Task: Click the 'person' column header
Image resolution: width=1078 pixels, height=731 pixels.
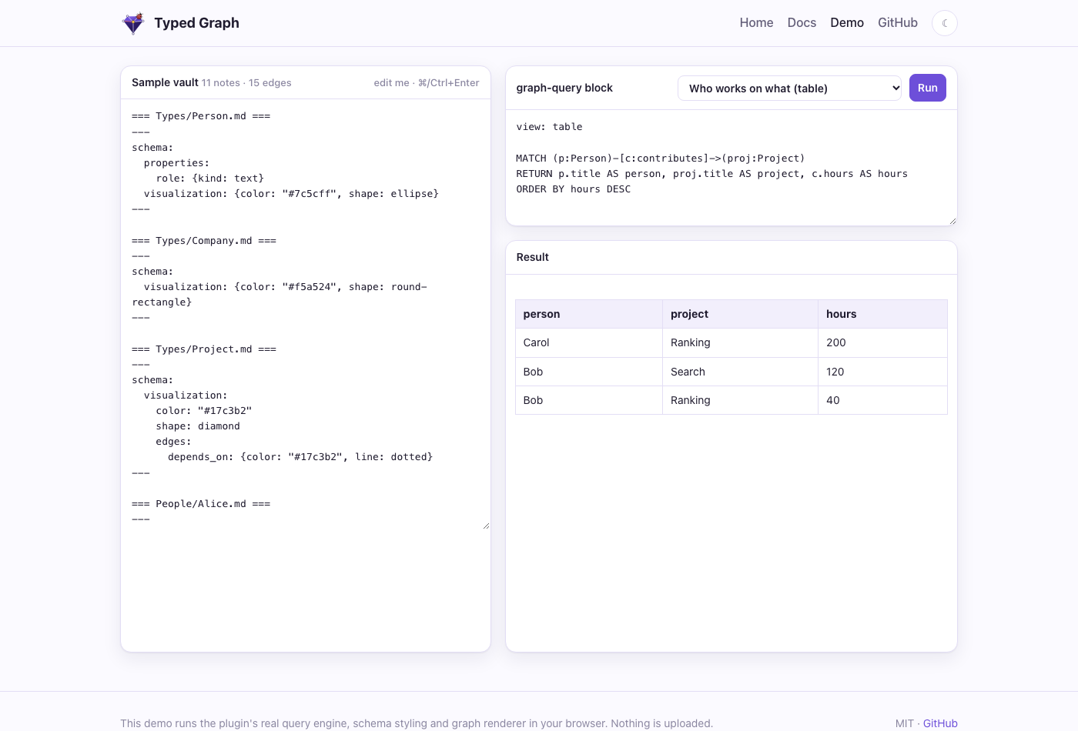Action: pos(589,314)
